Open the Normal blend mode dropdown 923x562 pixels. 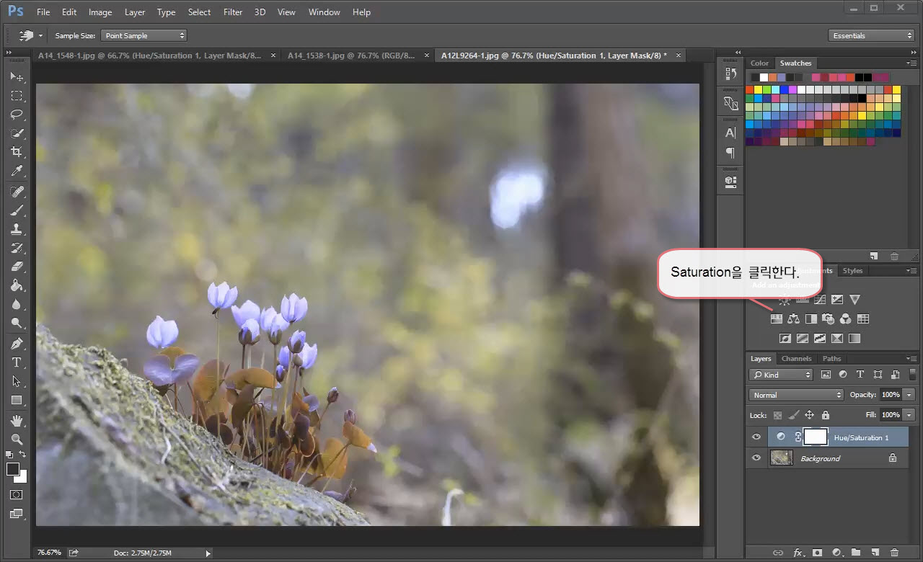(796, 395)
